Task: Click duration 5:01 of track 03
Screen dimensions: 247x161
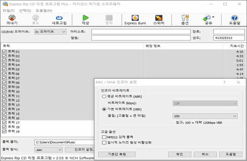Action: [240, 60]
